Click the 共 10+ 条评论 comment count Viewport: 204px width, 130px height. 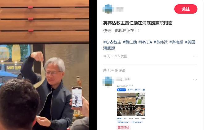[114, 70]
